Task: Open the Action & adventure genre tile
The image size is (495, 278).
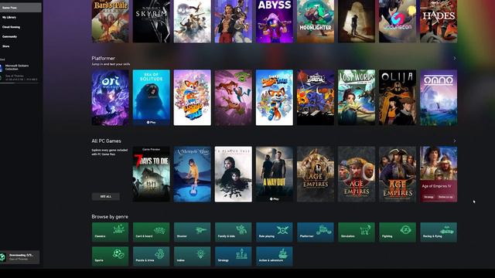Action: (x=275, y=256)
